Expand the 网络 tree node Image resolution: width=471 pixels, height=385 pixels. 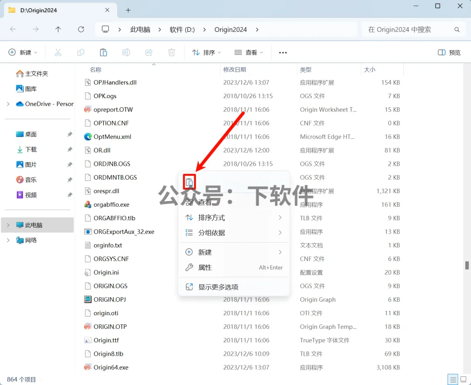[8, 240]
